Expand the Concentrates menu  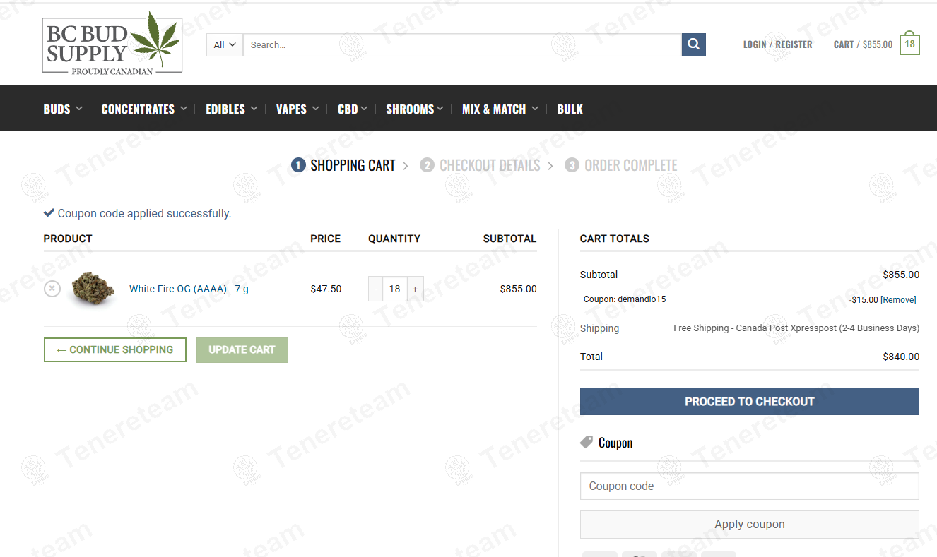[x=144, y=109]
